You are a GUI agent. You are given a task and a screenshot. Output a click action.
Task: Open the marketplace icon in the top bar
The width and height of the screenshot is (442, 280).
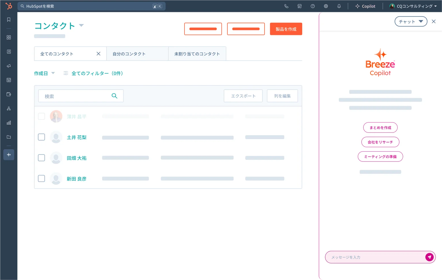point(299,6)
